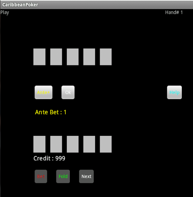Increase the ante with Ante+ button
The image size is (193, 197).
pos(43,92)
